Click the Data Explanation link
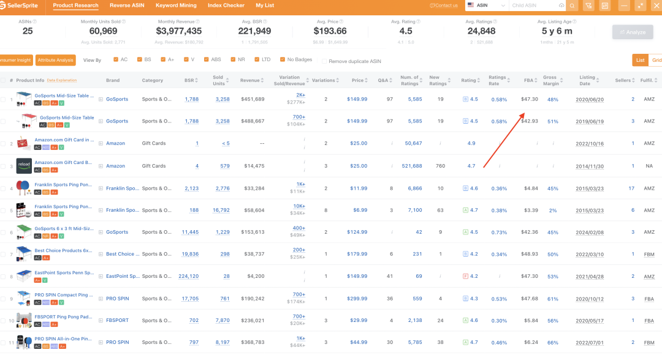Viewport: 662px width, 355px height. (x=62, y=80)
